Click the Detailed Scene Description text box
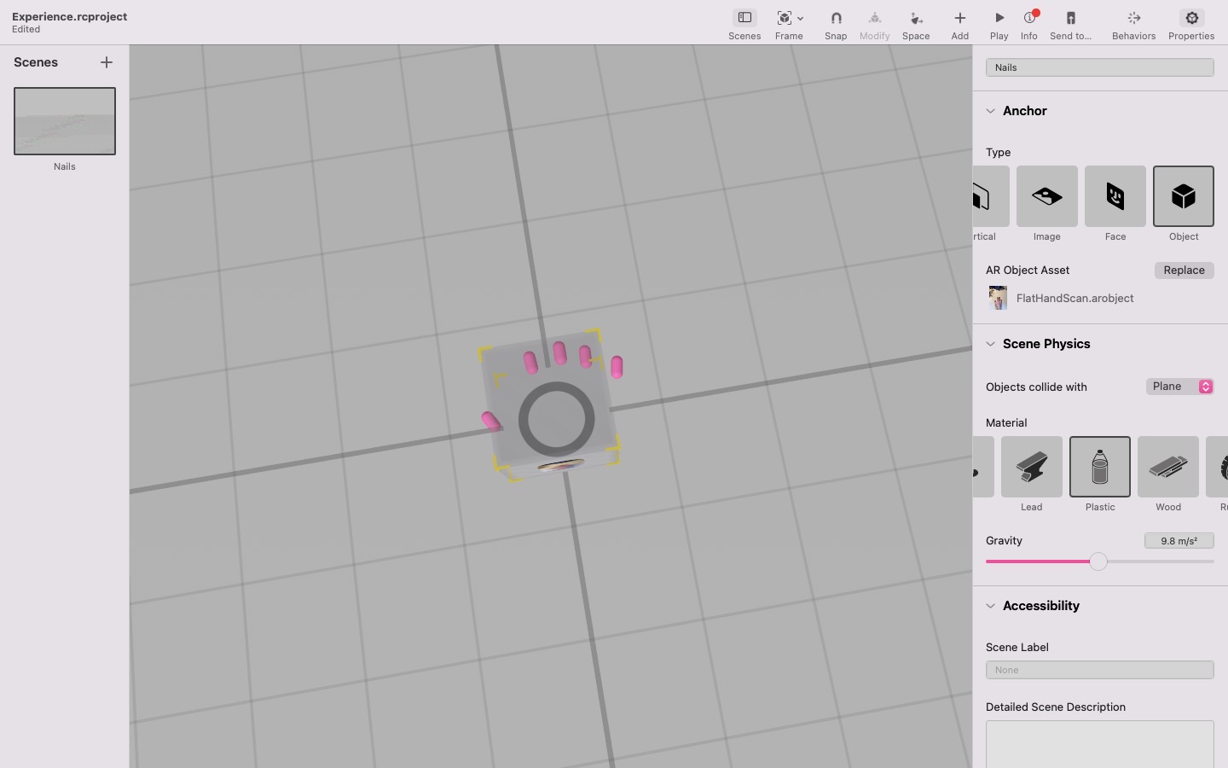The image size is (1228, 768). (1100, 744)
